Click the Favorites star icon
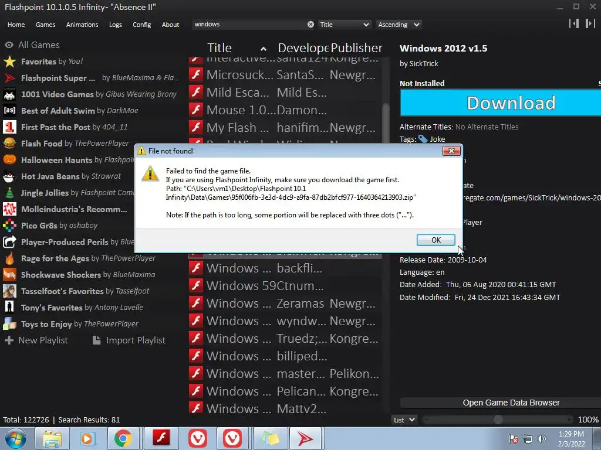The image size is (601, 450). pyautogui.click(x=9, y=62)
